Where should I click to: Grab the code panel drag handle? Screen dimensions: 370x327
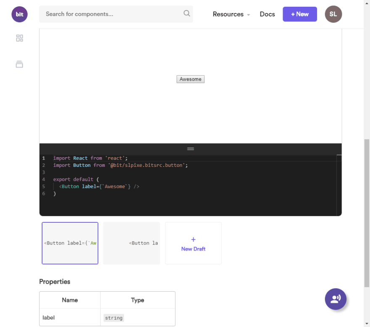(190, 149)
